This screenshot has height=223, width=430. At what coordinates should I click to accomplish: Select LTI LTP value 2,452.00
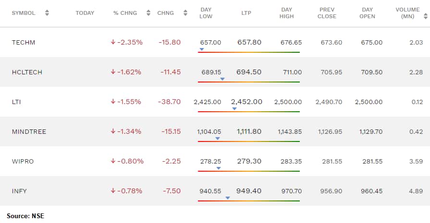pos(246,102)
